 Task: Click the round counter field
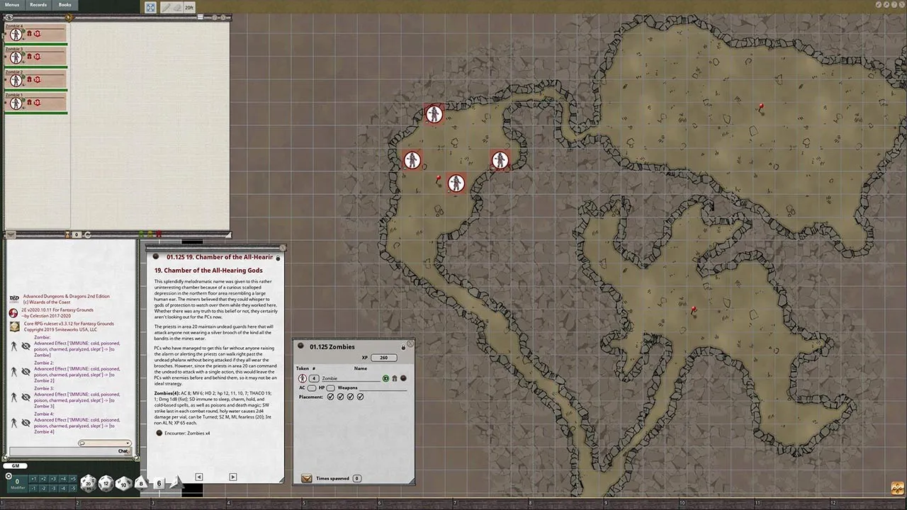point(77,234)
